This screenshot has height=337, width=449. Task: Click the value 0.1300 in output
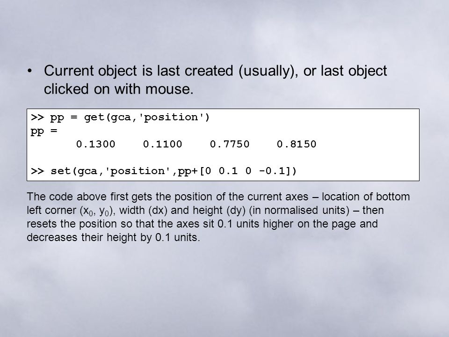point(95,144)
